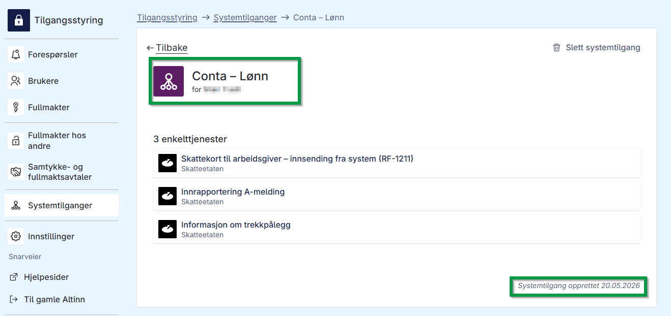
Task: Click the handshake icon for Samtykke- og fullmaktsavtaler
Action: click(x=16, y=172)
